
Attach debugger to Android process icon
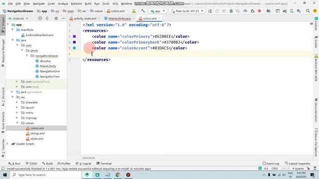253,11
